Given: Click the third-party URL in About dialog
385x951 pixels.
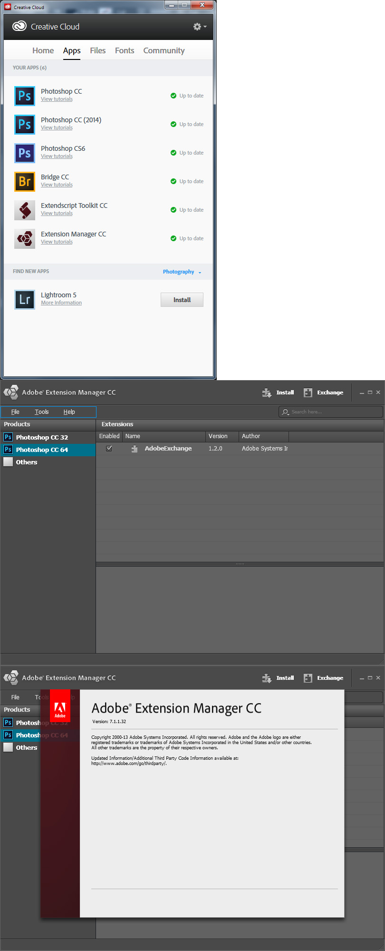Looking at the screenshot, I should coord(129,764).
